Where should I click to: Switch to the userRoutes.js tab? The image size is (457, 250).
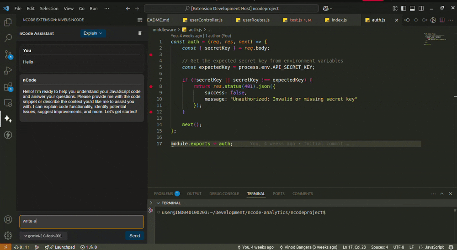255,20
